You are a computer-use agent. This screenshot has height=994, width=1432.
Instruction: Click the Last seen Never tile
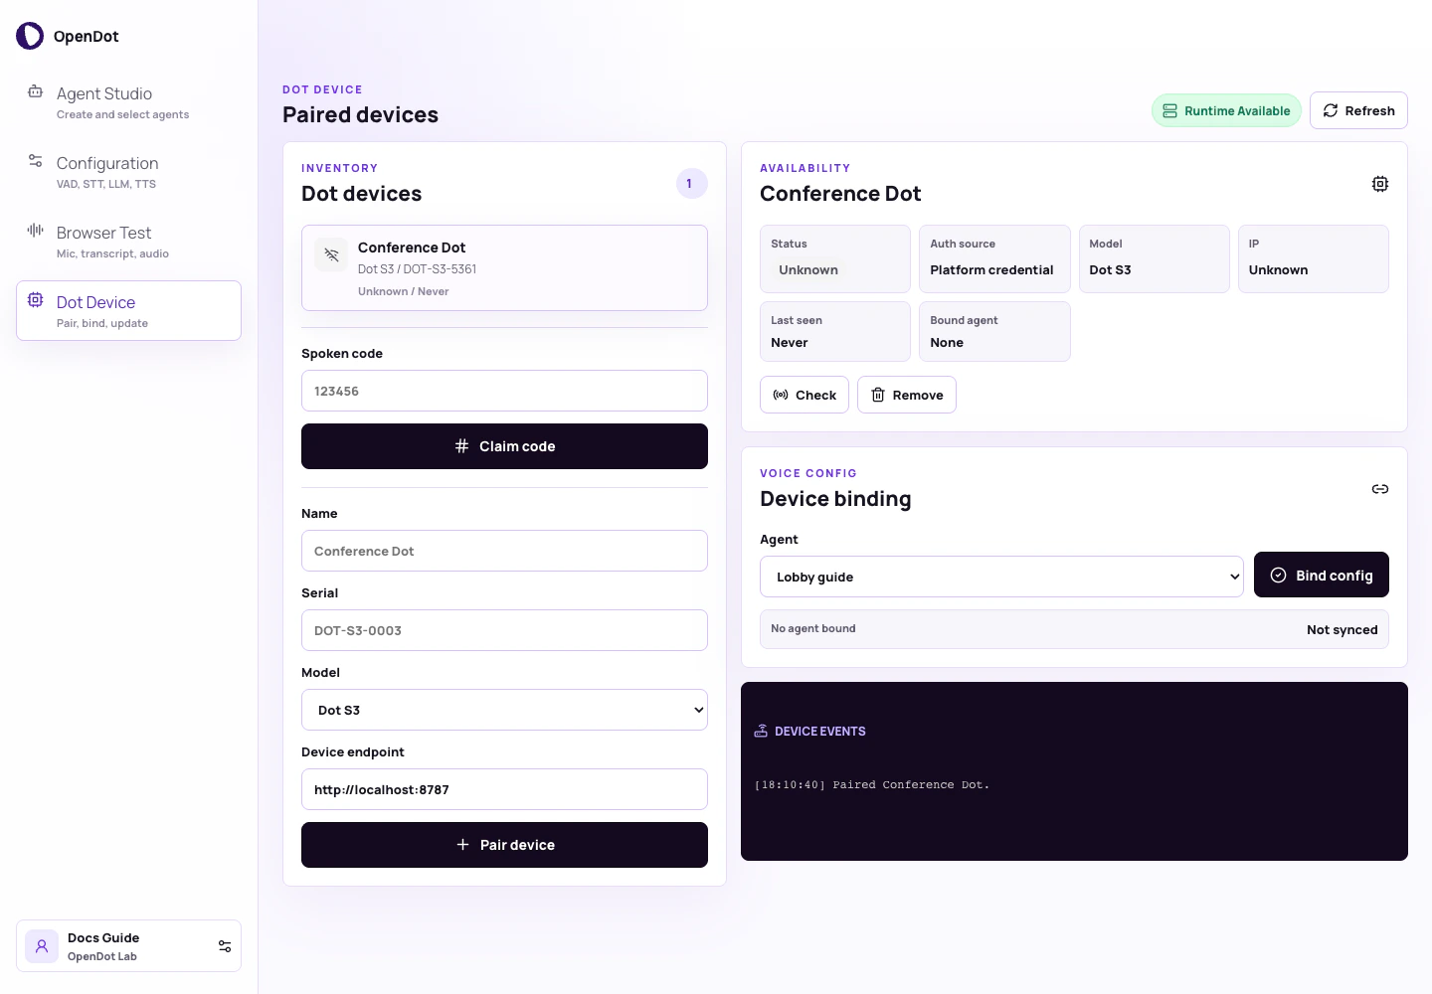(x=835, y=331)
